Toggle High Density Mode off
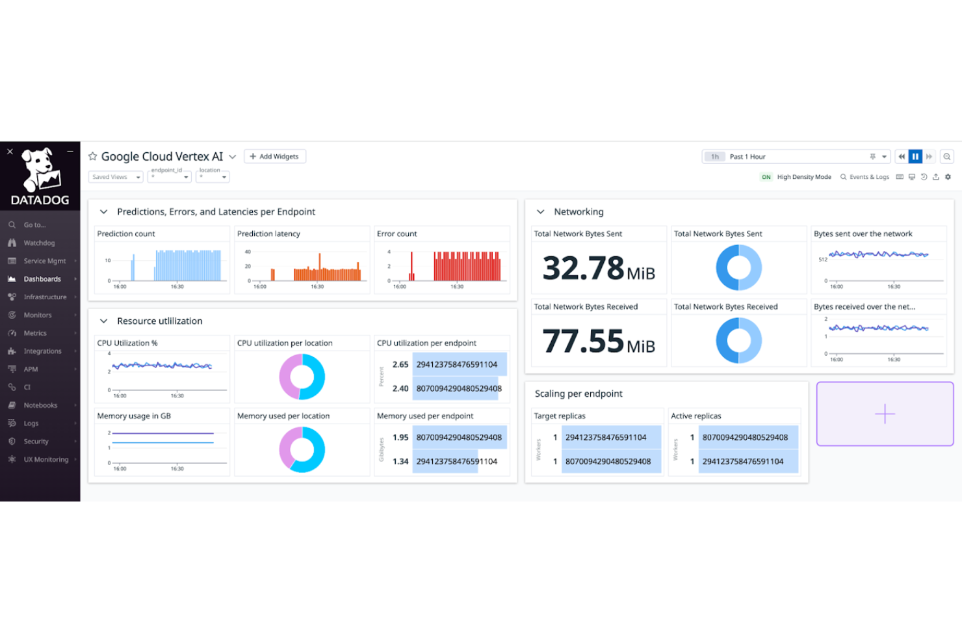 (766, 176)
